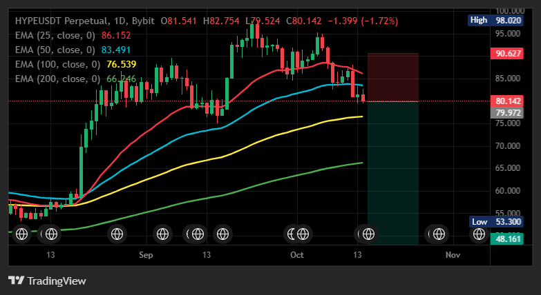
Task: Click the rightmost globe event icon
Action: click(x=480, y=234)
